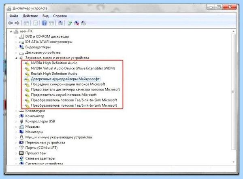Maximize the Диспетчер устройств window
Image resolution: width=243 pixels, height=179 pixels.
(219, 7)
